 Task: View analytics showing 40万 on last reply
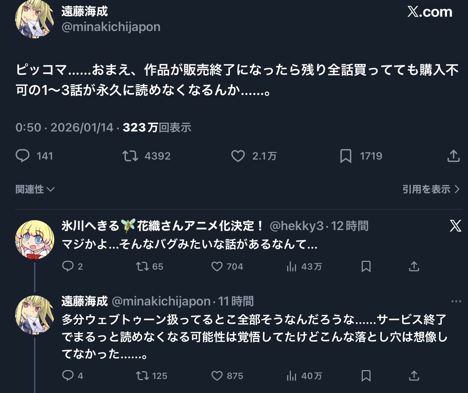click(292, 376)
